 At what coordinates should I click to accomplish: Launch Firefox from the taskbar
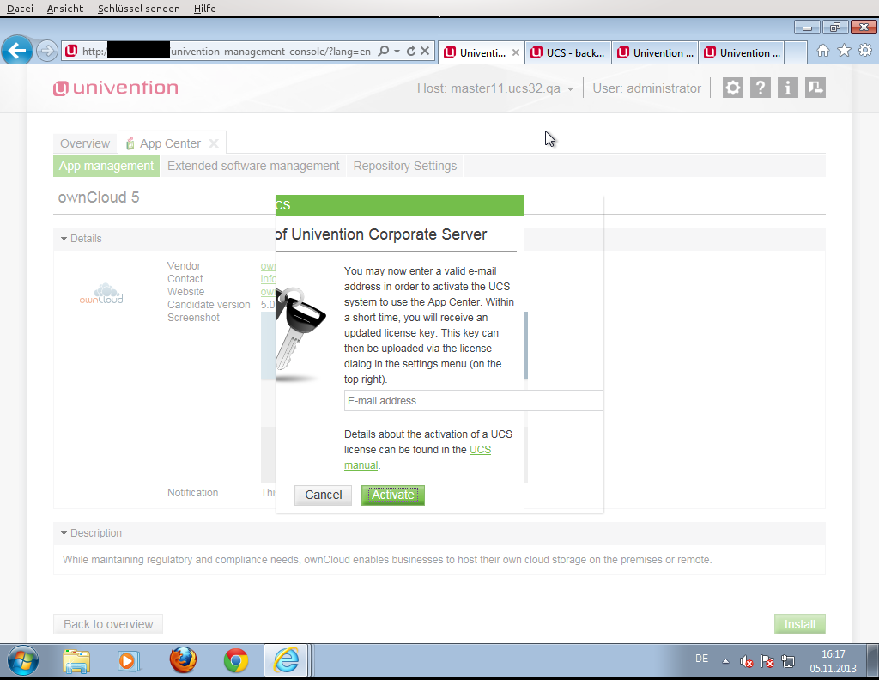(183, 660)
